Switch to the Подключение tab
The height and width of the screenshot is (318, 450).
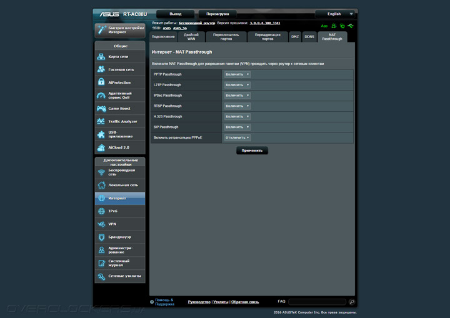pos(163,37)
